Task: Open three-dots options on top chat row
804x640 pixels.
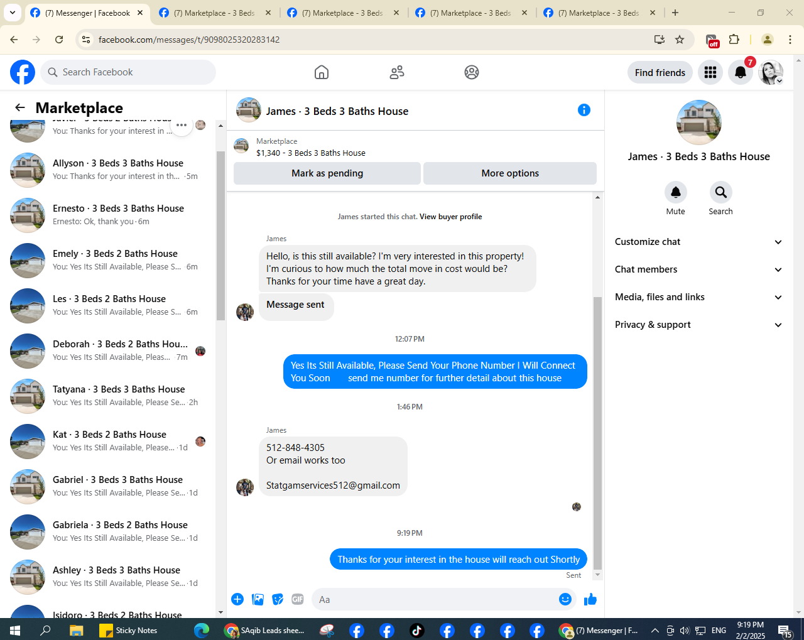Action: [x=182, y=125]
